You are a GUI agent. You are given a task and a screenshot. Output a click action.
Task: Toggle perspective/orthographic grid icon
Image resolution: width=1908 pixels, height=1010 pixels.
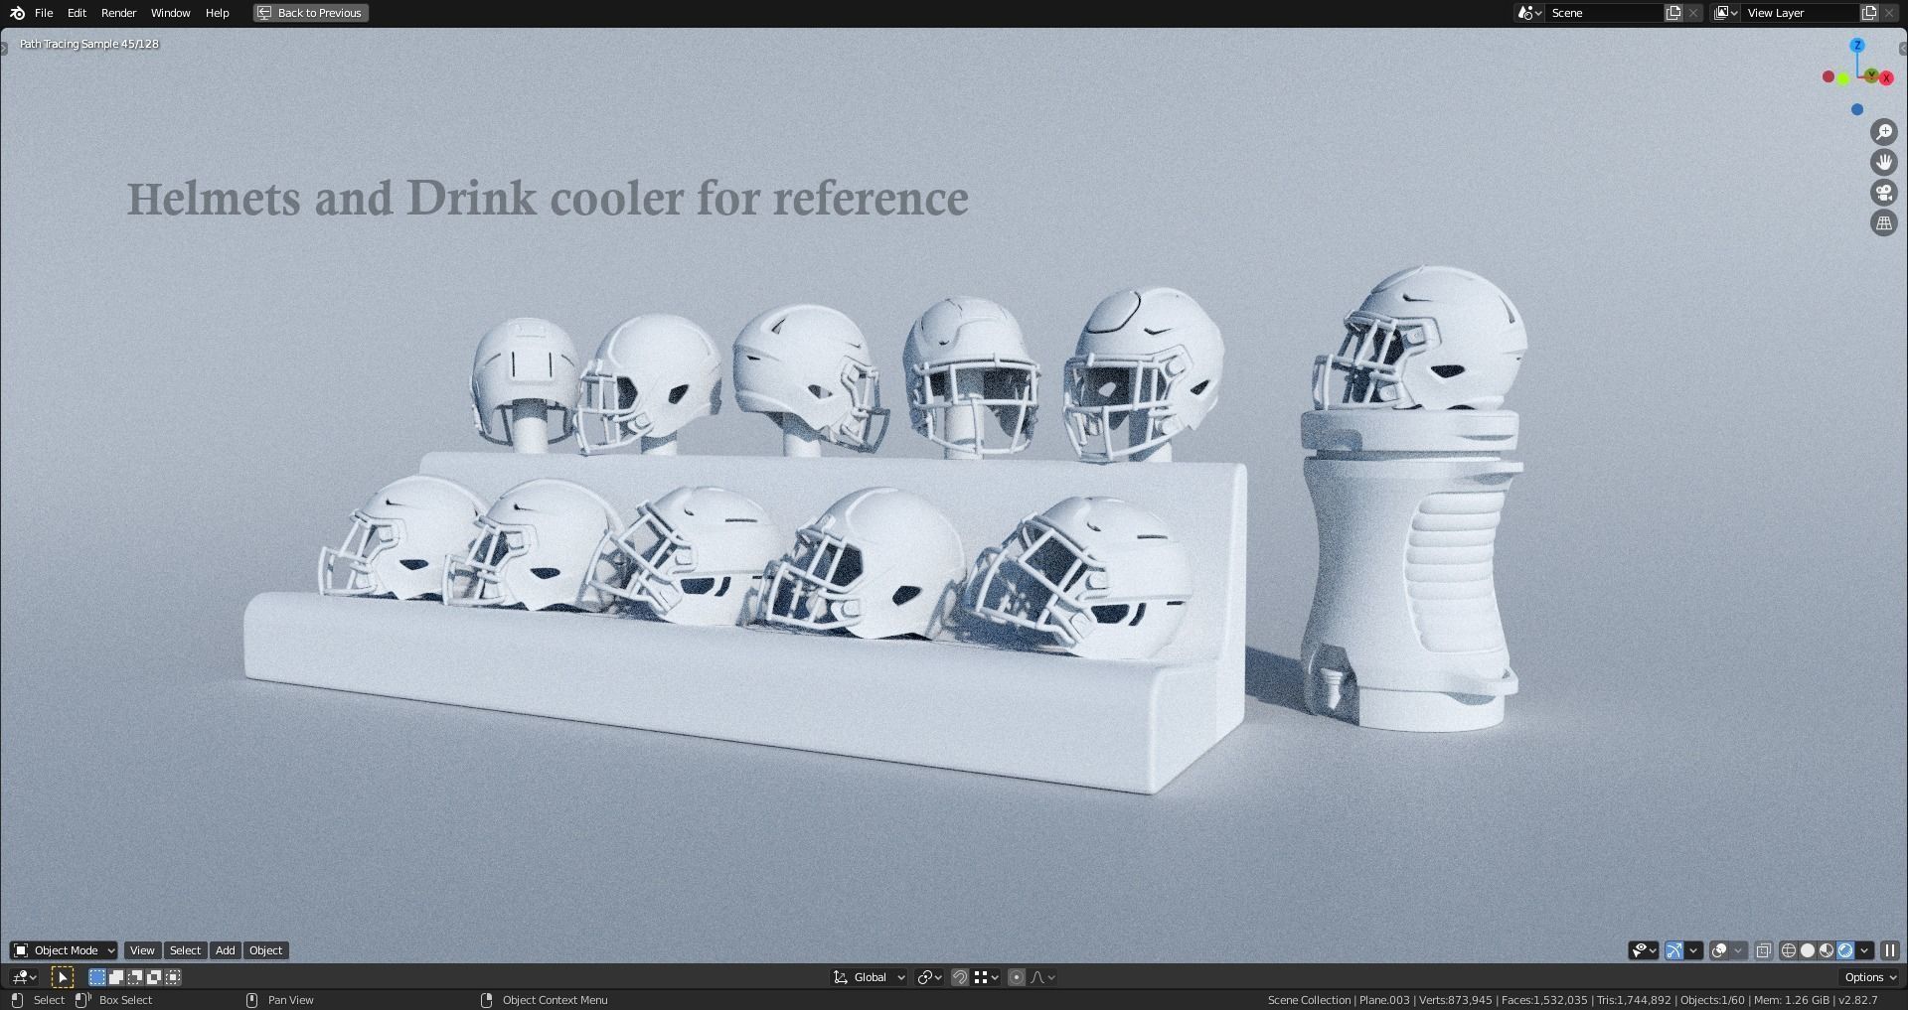click(x=1884, y=222)
